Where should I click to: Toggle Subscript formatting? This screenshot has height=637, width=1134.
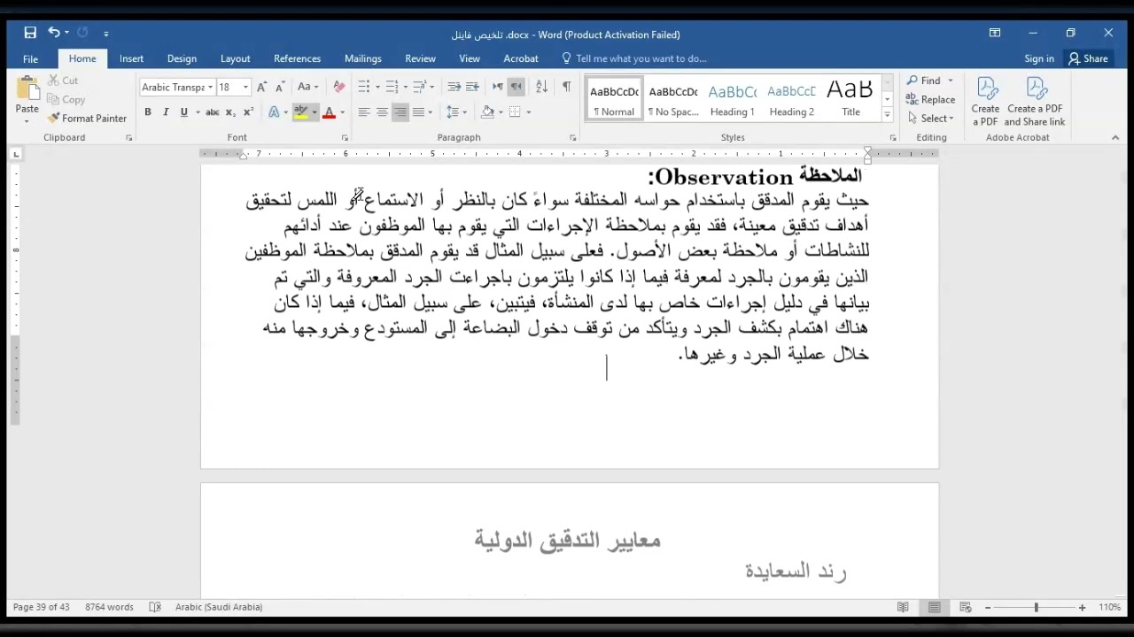click(x=230, y=112)
